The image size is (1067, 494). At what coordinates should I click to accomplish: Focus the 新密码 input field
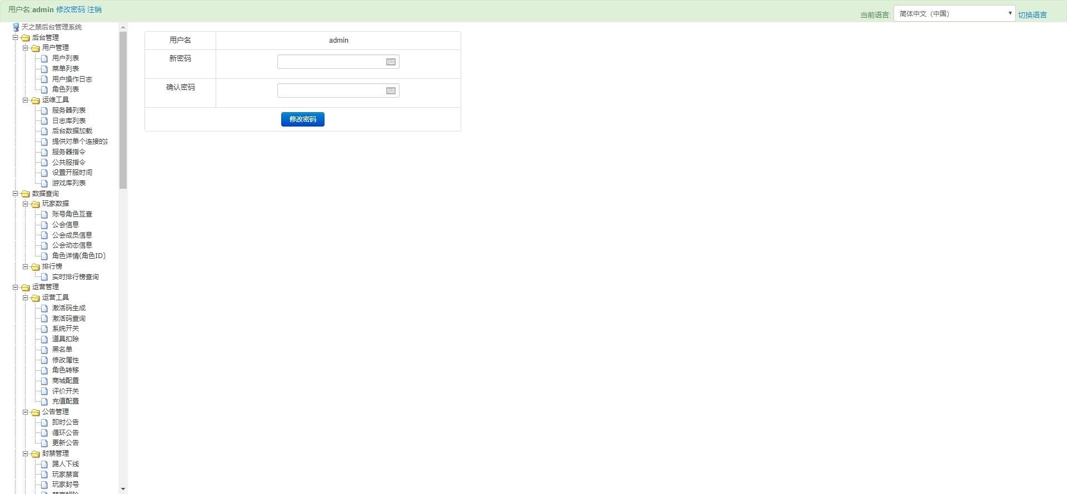point(338,62)
